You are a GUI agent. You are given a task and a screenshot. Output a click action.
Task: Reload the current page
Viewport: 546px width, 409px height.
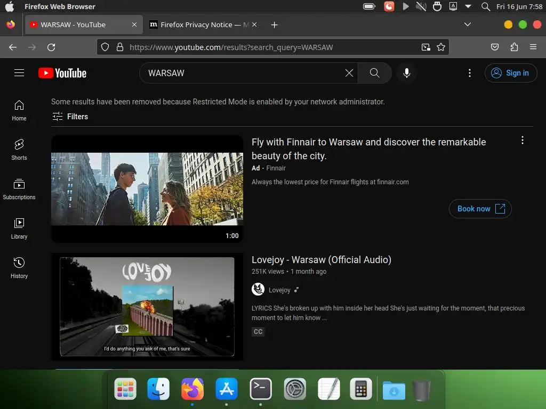coord(51,47)
